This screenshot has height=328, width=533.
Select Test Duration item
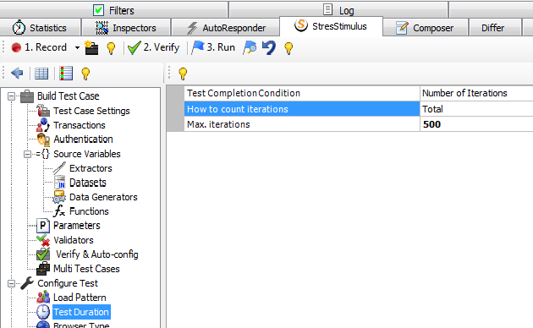81,312
